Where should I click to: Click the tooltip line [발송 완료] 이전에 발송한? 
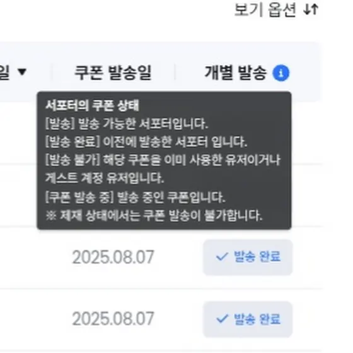[146, 142]
